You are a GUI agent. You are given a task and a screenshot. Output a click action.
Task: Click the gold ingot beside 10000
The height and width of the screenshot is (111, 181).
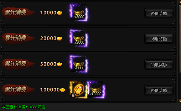click(59, 13)
